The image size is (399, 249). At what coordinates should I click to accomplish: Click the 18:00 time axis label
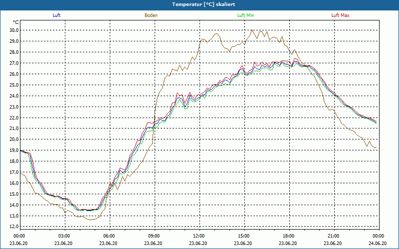click(288, 236)
